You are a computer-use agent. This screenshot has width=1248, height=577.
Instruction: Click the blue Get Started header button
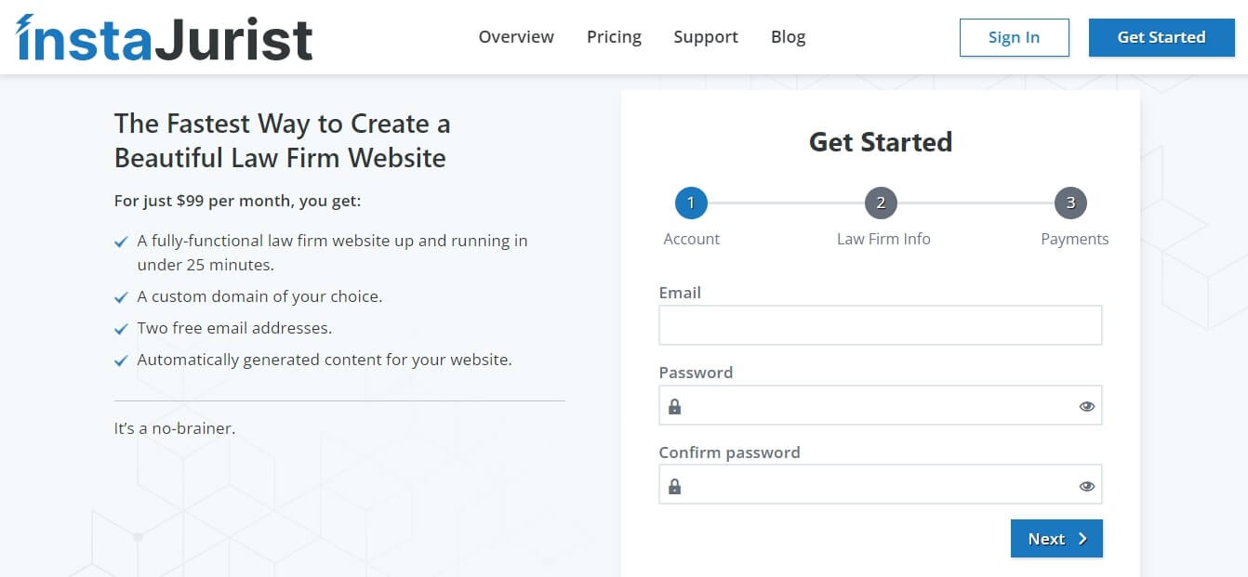pos(1162,37)
